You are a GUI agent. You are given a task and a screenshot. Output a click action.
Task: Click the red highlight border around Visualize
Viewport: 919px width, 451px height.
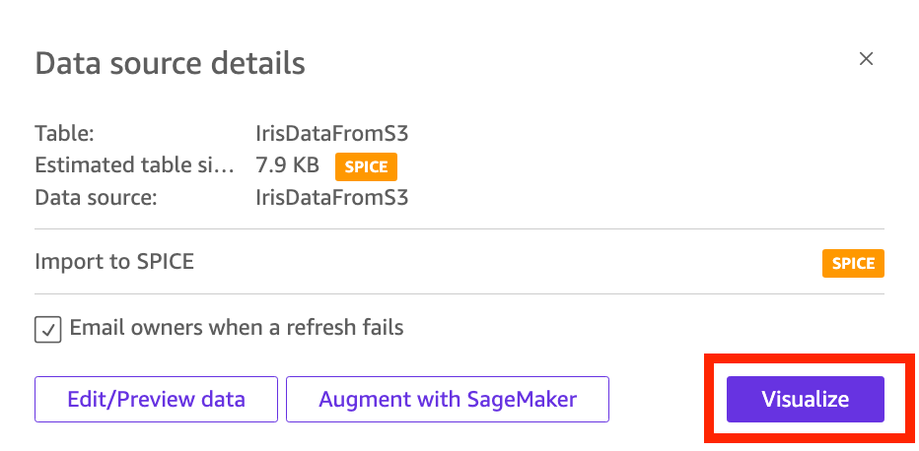point(706,399)
